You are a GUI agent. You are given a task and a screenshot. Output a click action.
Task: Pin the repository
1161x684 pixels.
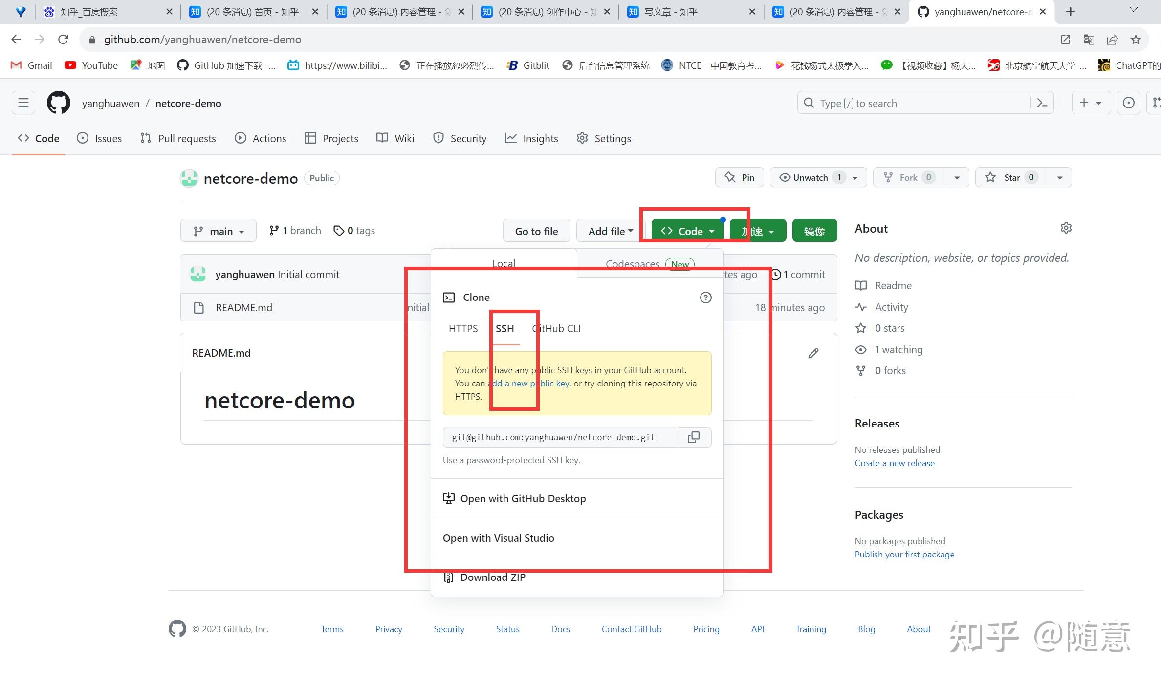coord(739,177)
